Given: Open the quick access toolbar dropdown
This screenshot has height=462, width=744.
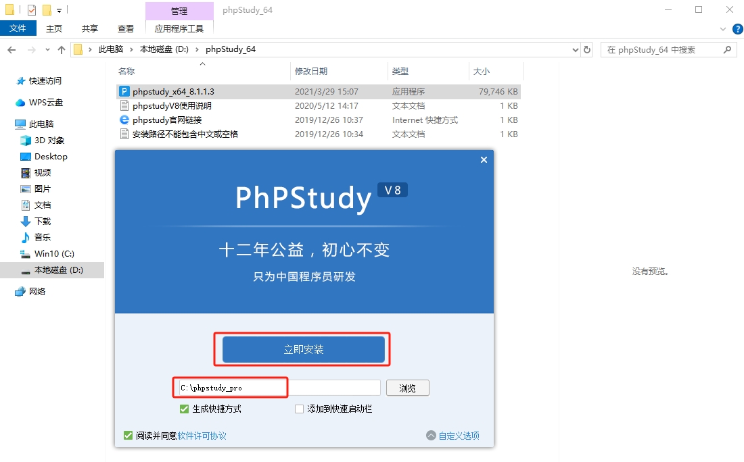Looking at the screenshot, I should 59,10.
